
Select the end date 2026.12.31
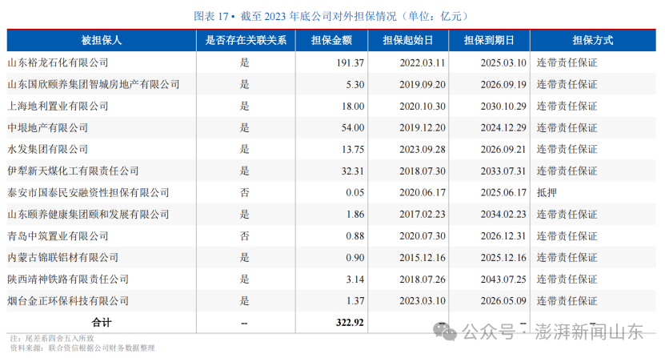pos(503,236)
